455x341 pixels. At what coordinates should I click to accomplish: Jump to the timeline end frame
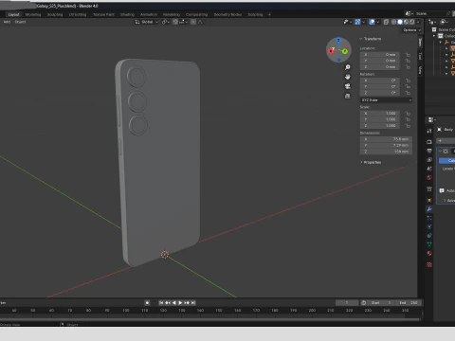coord(193,303)
